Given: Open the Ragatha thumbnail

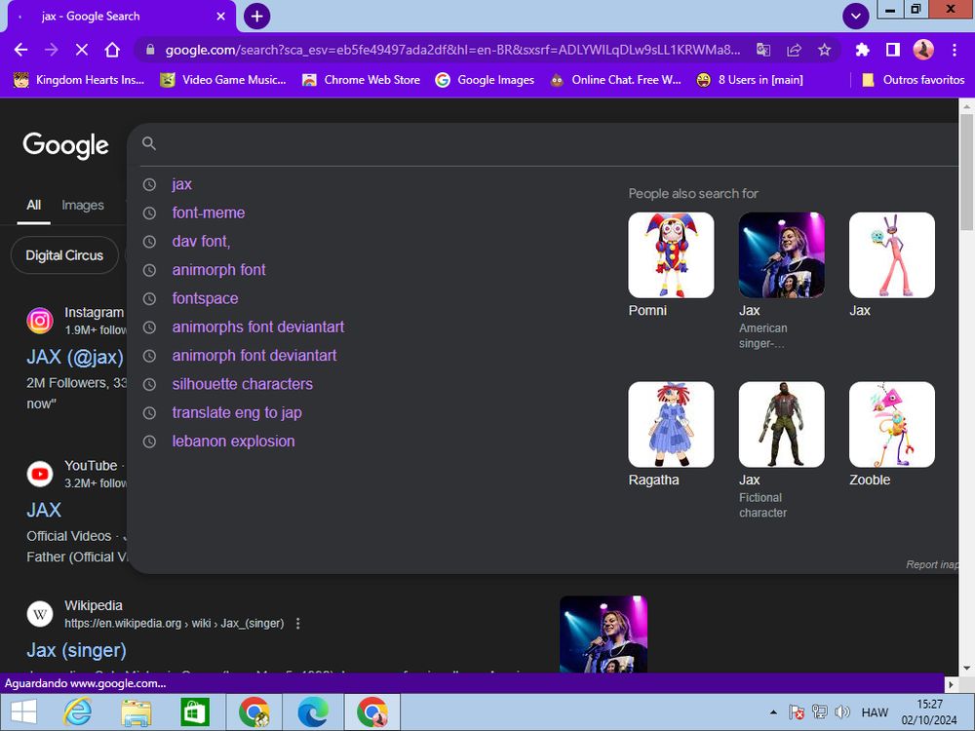Looking at the screenshot, I should pos(671,424).
